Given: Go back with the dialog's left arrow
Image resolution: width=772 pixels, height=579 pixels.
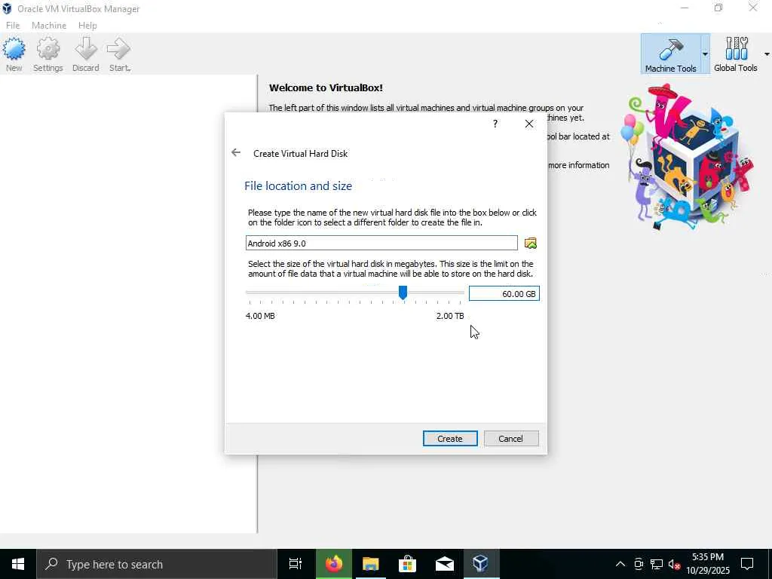Looking at the screenshot, I should (x=236, y=152).
